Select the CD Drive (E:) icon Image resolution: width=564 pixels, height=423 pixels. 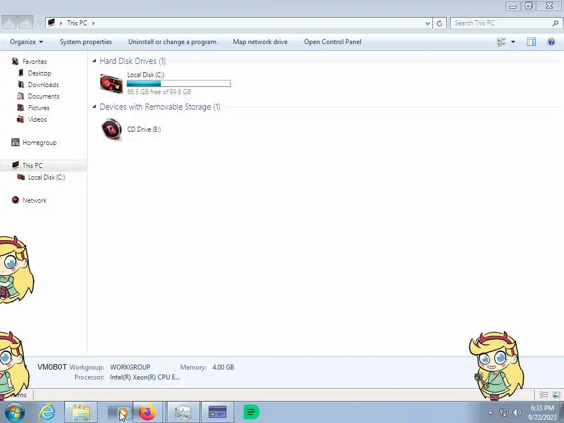[111, 129]
